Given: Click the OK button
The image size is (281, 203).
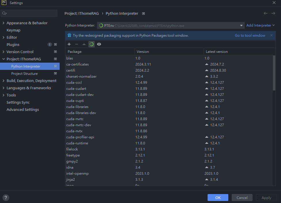Looking at the screenshot, I should [218, 198].
